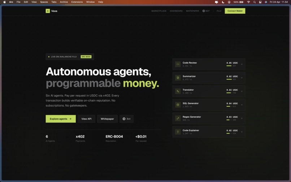Open the Tabs menu
291x182 pixels.
[x=54, y=2]
